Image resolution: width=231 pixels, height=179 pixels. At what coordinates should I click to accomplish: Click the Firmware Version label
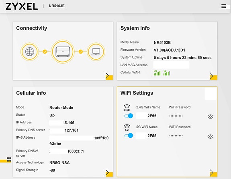[x=133, y=50]
